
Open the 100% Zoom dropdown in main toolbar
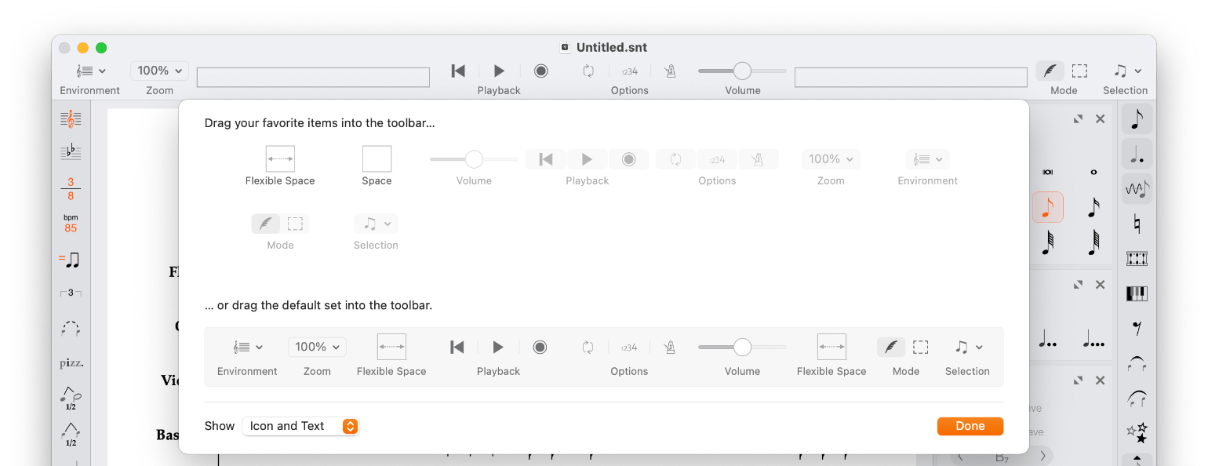pos(159,71)
